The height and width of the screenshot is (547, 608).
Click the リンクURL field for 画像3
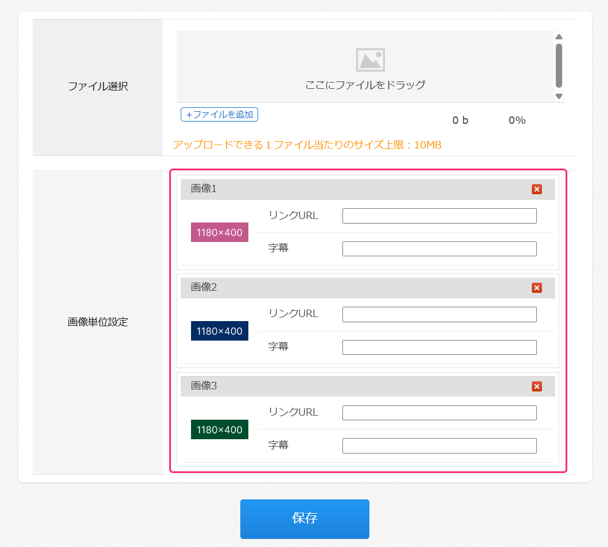(x=439, y=412)
